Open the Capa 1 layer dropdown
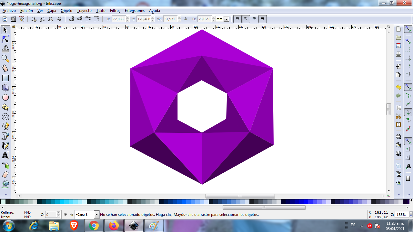Image resolution: width=413 pixels, height=232 pixels. pyautogui.click(x=96, y=214)
